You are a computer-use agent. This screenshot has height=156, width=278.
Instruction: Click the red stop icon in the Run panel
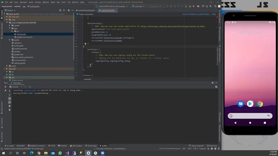(x=5, y=87)
